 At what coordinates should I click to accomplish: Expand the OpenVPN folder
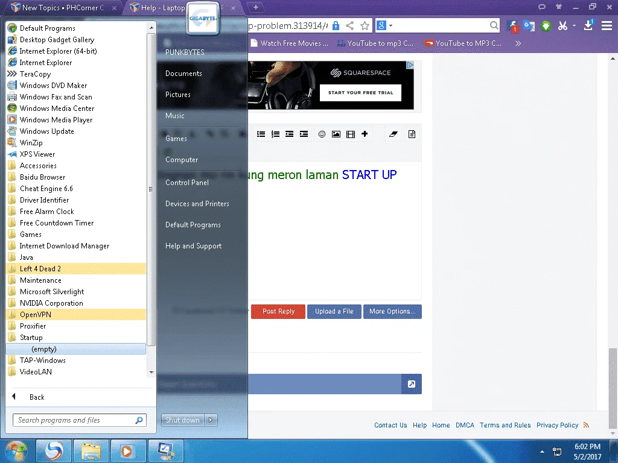click(x=75, y=314)
